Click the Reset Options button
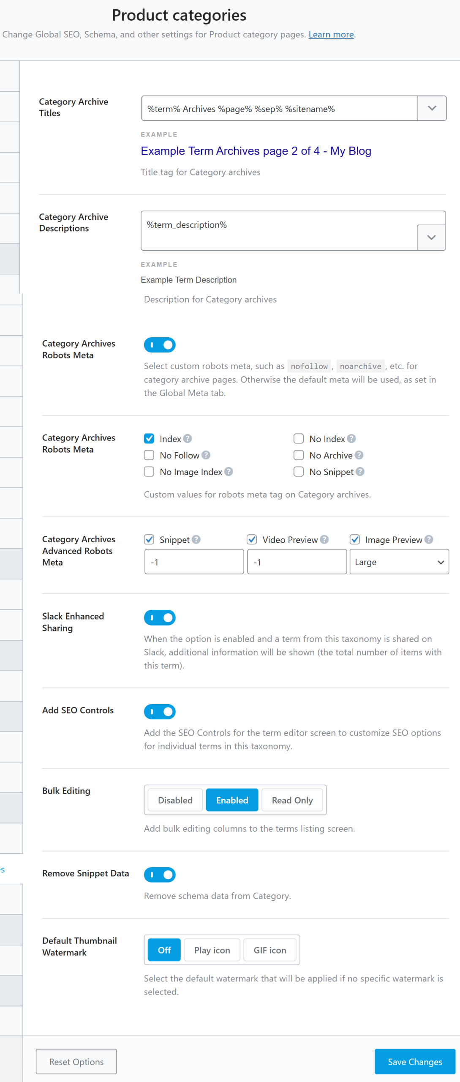The width and height of the screenshot is (460, 1082). click(x=76, y=1062)
